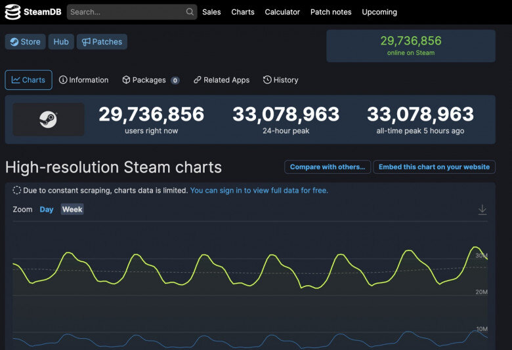Switch to the Packages tab
The image size is (512, 350).
151,80
